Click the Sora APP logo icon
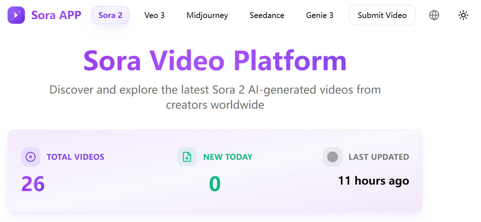Viewport: 481px width, 222px height. pos(16,15)
